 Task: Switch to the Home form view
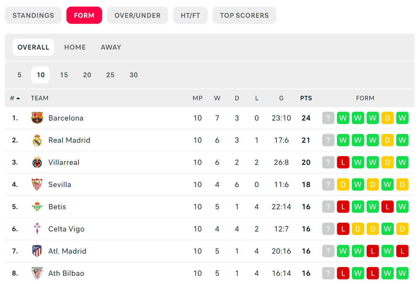[x=75, y=47]
